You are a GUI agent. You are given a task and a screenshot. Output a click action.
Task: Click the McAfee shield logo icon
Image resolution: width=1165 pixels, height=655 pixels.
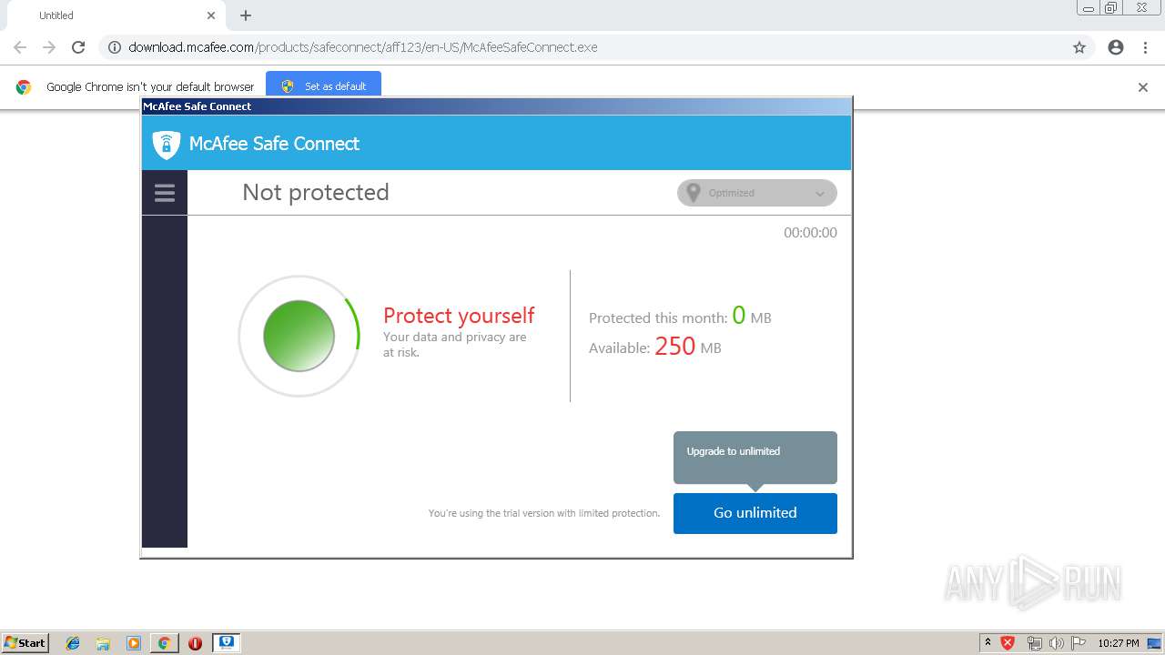pos(166,144)
